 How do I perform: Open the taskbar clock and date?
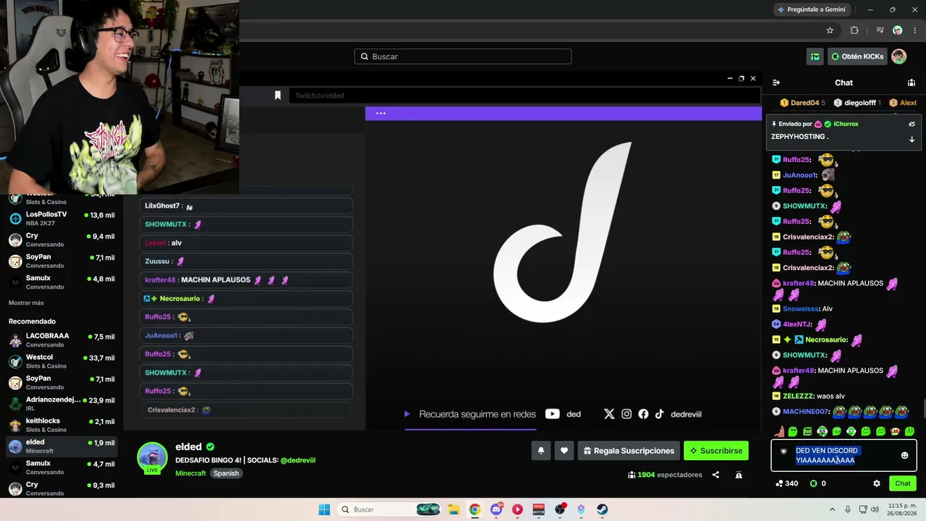(900, 509)
